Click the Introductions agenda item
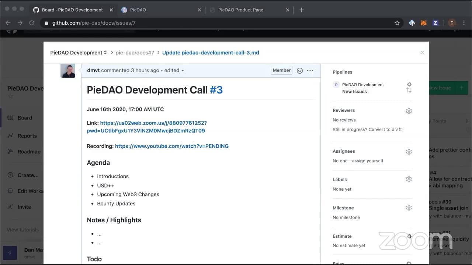Image resolution: width=472 pixels, height=265 pixels. pyautogui.click(x=113, y=176)
